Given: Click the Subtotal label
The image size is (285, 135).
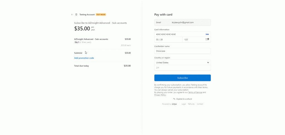Looking at the screenshot, I should (x=78, y=53).
